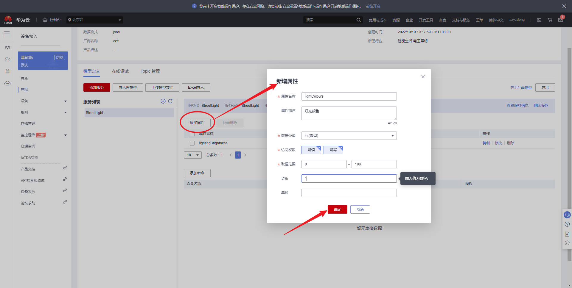Click the first cloud icon in left rail
Image resolution: width=572 pixels, height=288 pixels.
tap(7, 60)
